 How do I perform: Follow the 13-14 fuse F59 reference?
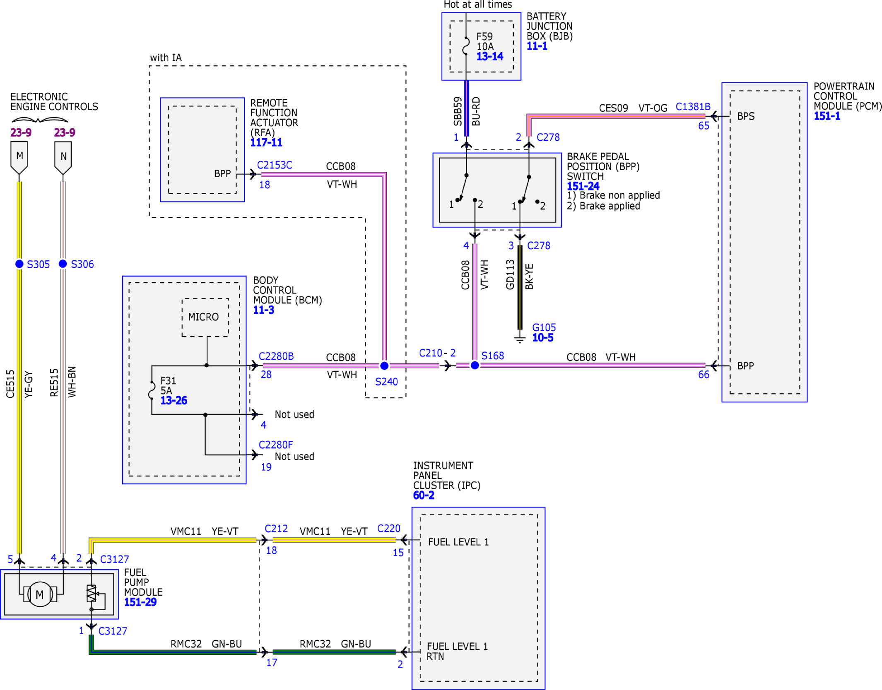coord(490,56)
